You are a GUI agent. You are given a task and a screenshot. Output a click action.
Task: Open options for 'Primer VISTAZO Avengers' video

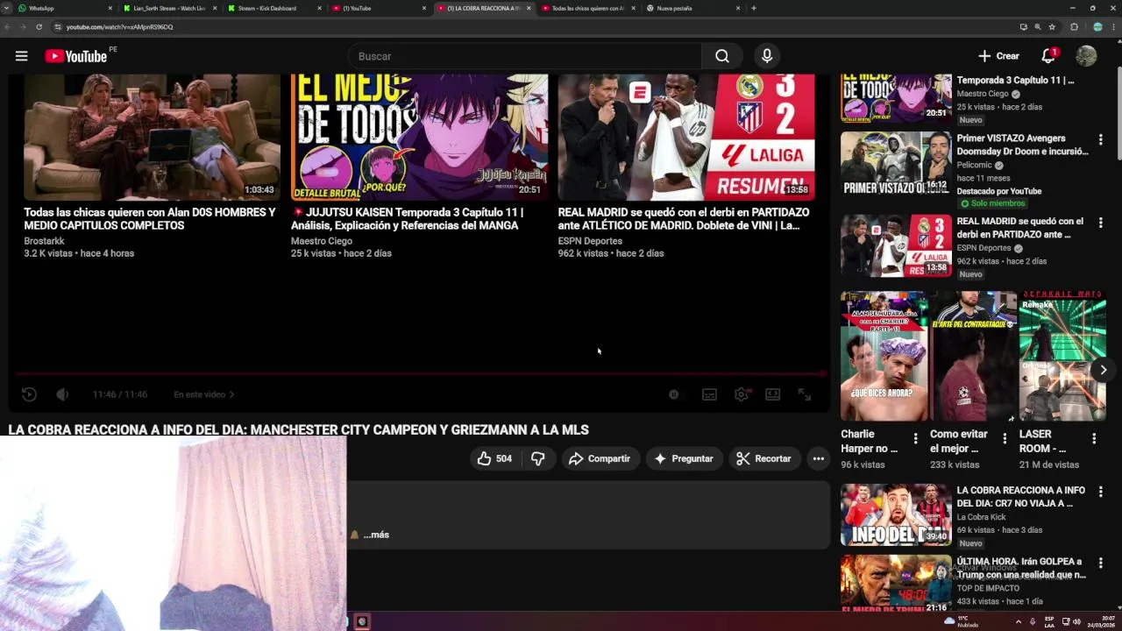pos(1100,140)
